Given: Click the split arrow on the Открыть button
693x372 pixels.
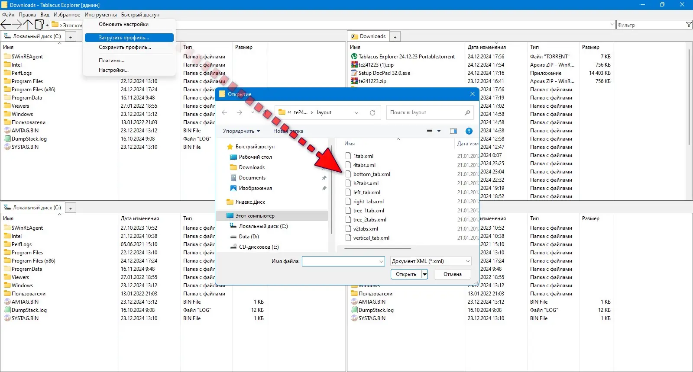Looking at the screenshot, I should tap(424, 274).
